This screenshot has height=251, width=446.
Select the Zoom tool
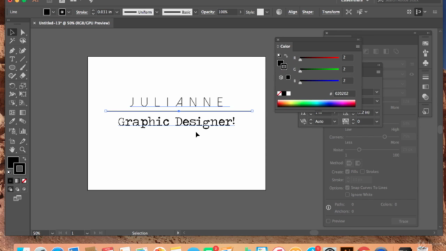(x=23, y=150)
